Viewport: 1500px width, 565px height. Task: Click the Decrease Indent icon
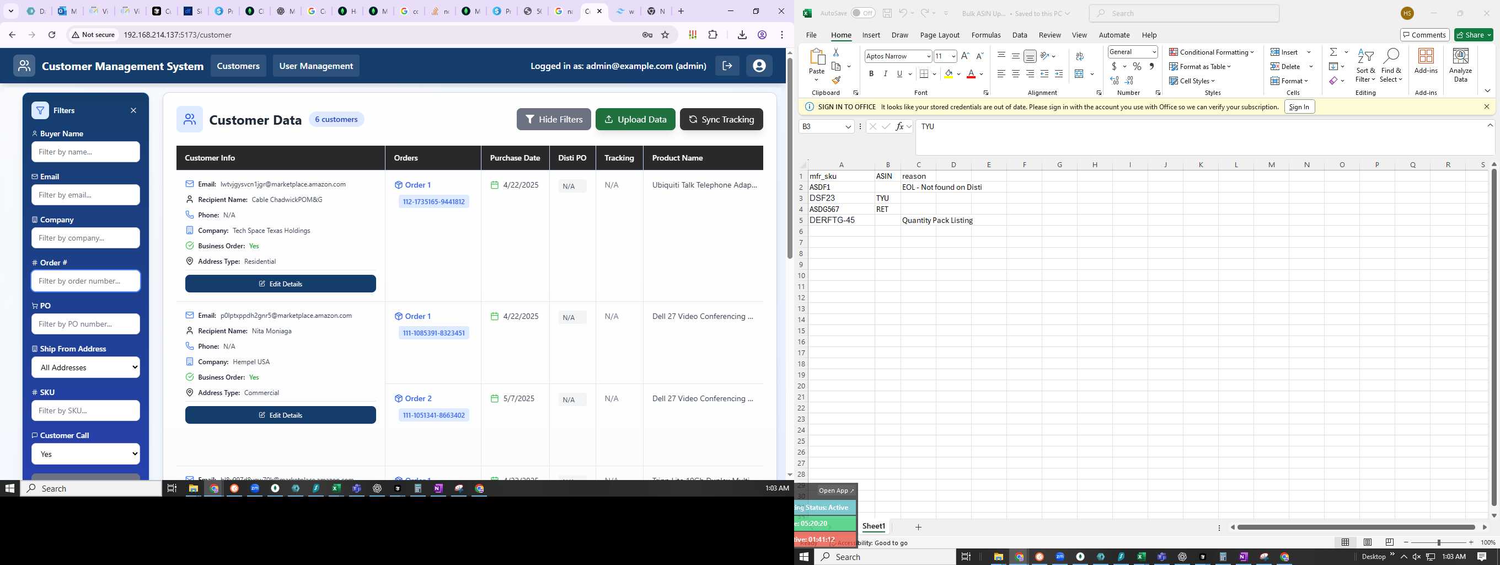click(1044, 73)
